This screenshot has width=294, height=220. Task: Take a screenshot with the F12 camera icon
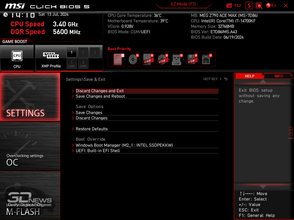[x=233, y=6]
